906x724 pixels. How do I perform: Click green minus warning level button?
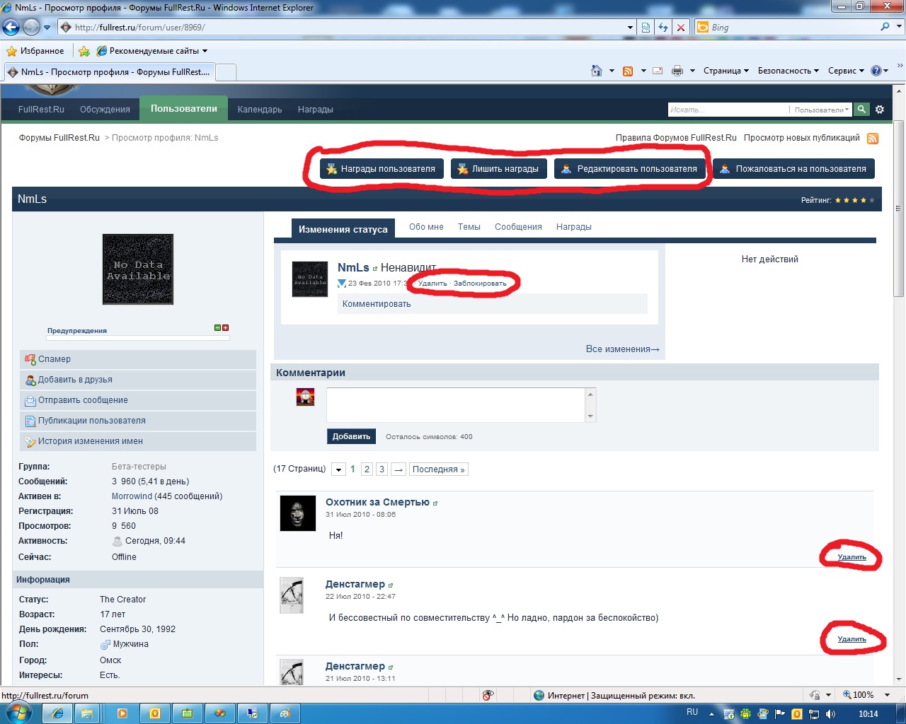tap(218, 328)
